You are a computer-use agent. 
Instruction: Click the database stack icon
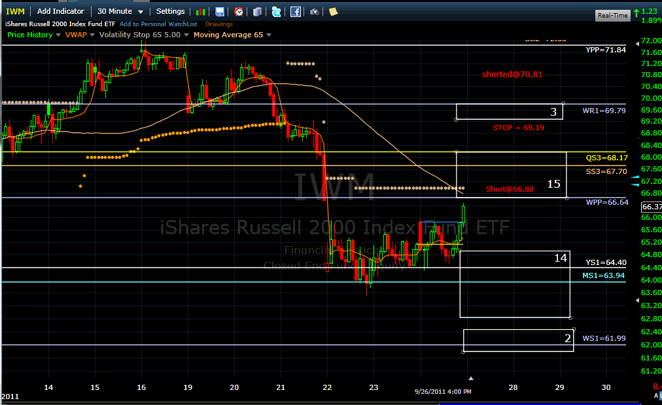258,12
